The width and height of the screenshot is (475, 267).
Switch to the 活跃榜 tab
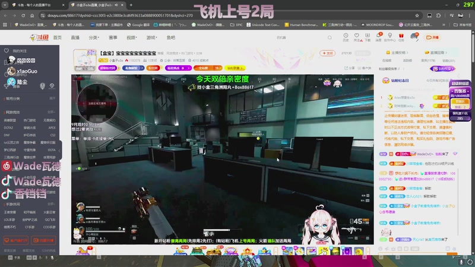(407, 61)
